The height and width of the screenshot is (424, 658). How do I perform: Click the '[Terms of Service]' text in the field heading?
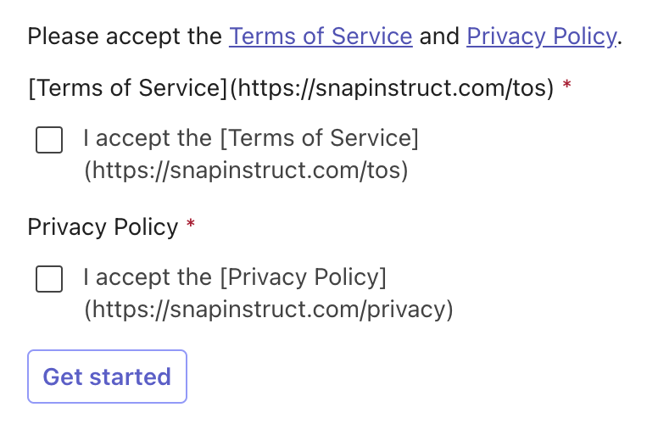pos(127,88)
